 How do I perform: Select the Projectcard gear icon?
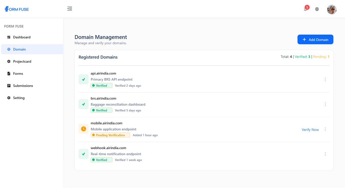8,61
